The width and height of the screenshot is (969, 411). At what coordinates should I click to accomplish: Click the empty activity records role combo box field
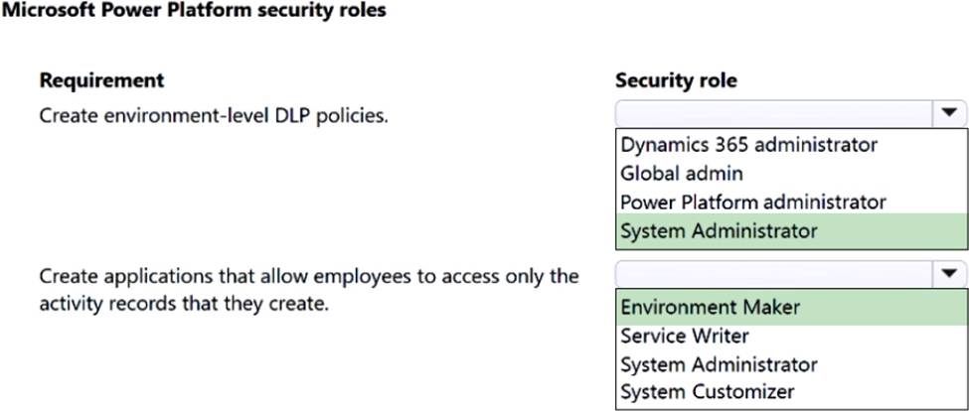click(775, 273)
